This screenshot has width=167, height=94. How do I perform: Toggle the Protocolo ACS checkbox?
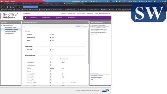click(50, 62)
